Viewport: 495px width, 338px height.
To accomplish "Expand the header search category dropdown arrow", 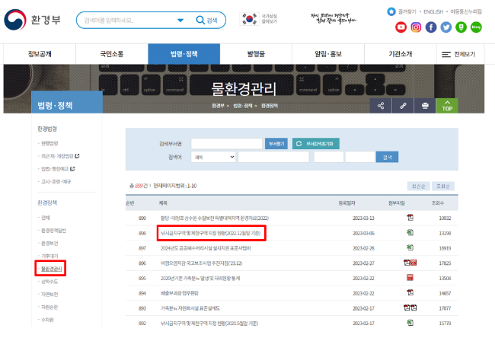I will [180, 21].
